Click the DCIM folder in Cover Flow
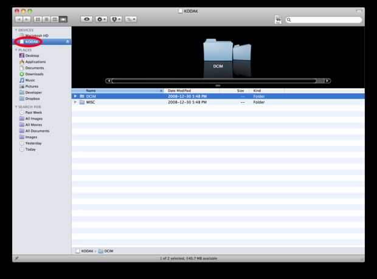 [x=218, y=50]
